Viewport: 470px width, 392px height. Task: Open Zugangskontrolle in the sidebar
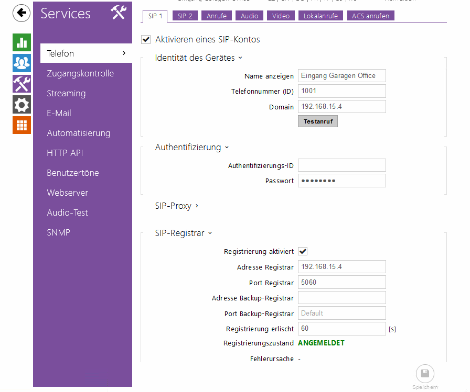[x=80, y=73]
